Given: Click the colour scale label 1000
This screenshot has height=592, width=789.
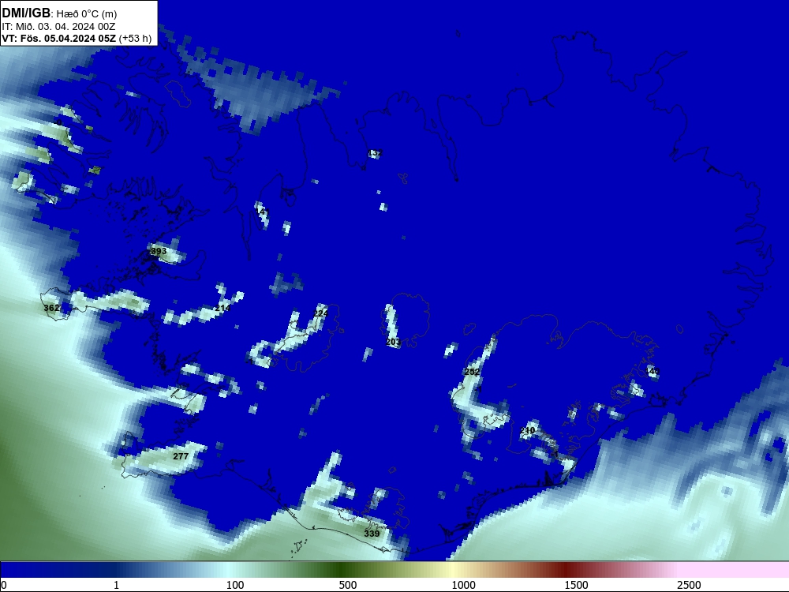Looking at the screenshot, I should click(x=463, y=585).
